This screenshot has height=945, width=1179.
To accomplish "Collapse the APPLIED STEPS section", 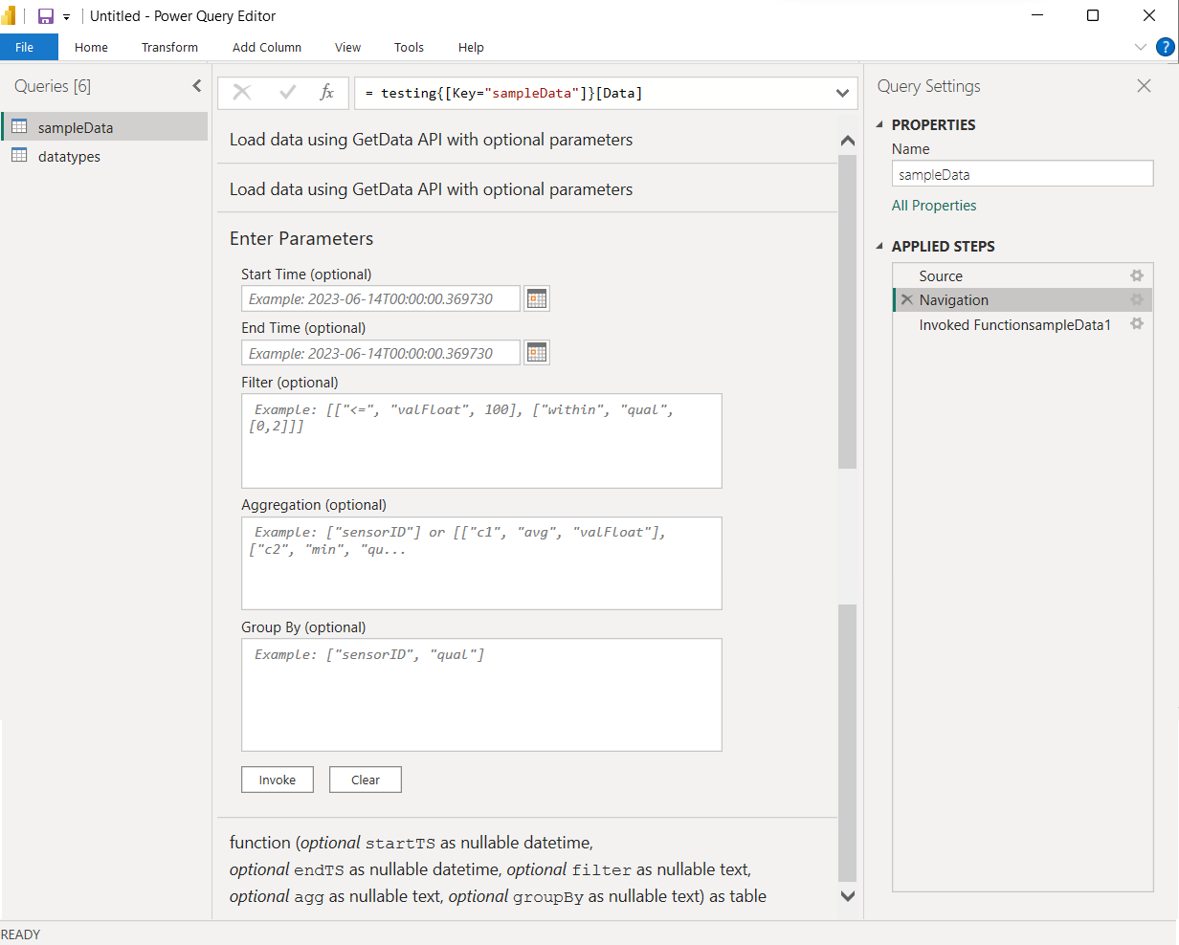I will click(x=879, y=246).
